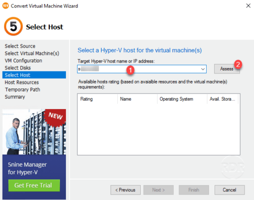Click the 5nine Manager ad image
The width and height of the screenshot is (254, 200).
34,131
